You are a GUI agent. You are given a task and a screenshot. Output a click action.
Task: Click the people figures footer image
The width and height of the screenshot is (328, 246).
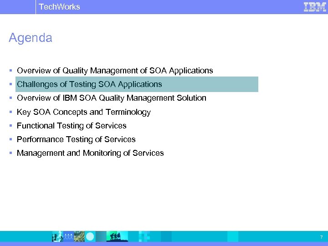68,236
